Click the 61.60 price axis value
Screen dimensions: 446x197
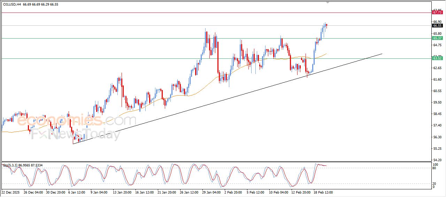point(437,79)
